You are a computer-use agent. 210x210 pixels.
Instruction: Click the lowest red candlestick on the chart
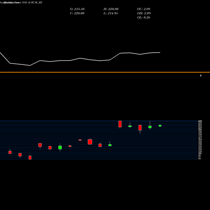coord(30,157)
